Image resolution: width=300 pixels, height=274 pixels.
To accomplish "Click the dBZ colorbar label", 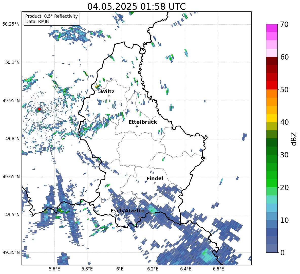I will point(294,139).
